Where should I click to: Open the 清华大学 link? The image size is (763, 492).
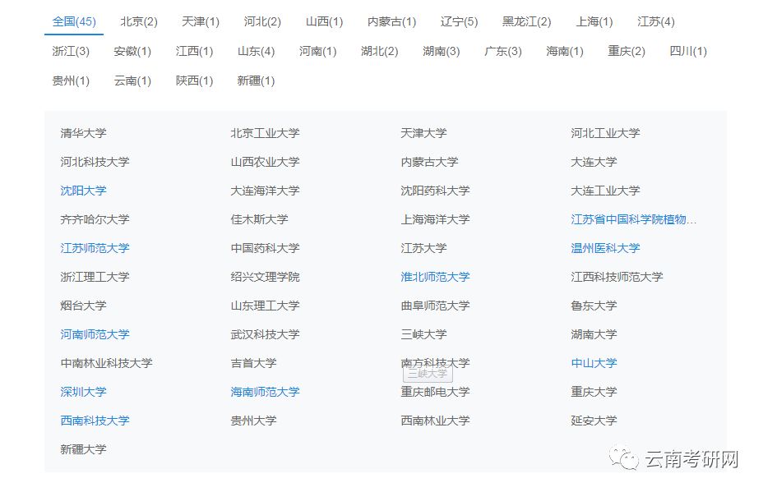(83, 133)
